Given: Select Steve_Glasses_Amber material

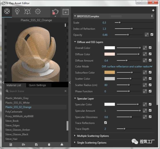Looking at the screenshot, I should (18, 130).
